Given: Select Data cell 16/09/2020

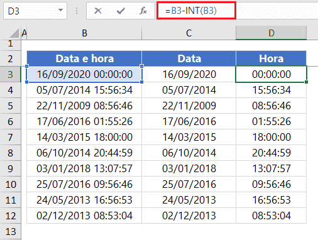Looking at the screenshot, I should point(189,74).
